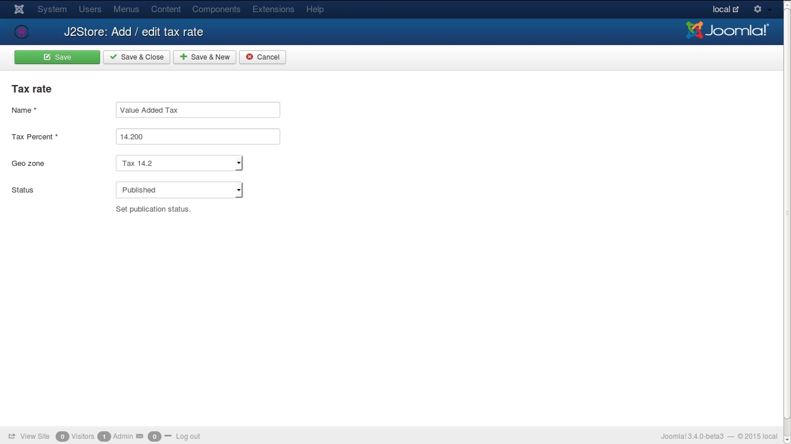Open the Components menu
The height and width of the screenshot is (444, 791).
[216, 9]
